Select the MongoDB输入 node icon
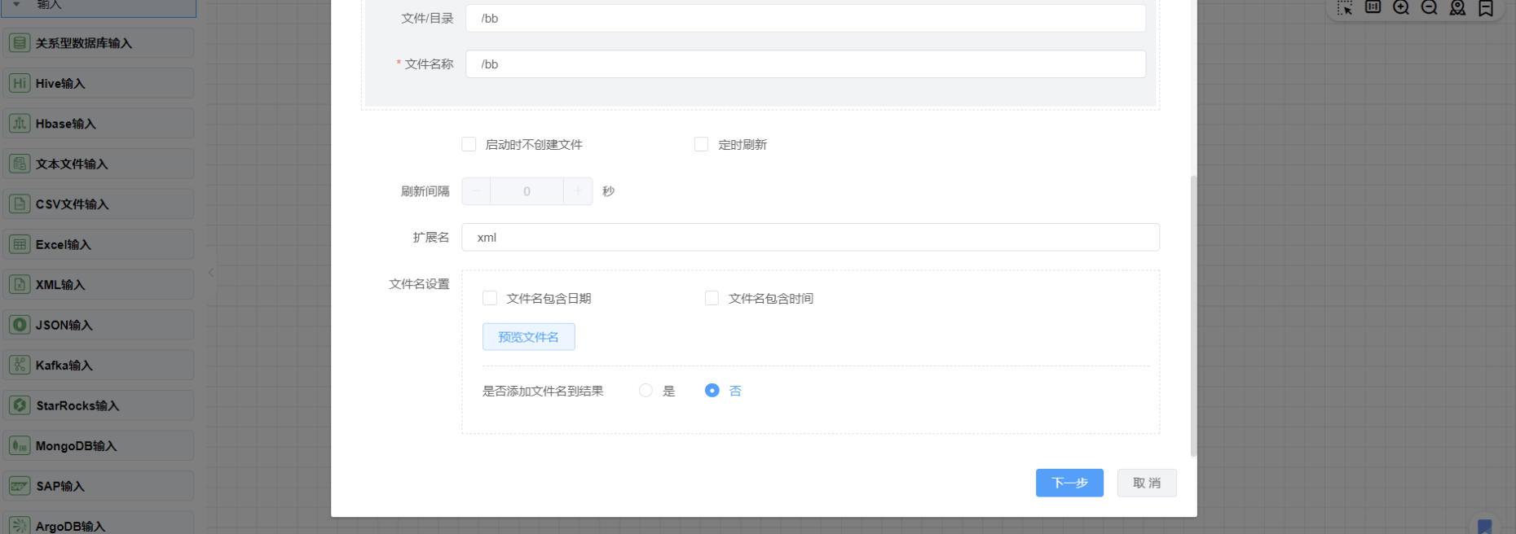Screen dimensions: 1516x534 click(20, 446)
